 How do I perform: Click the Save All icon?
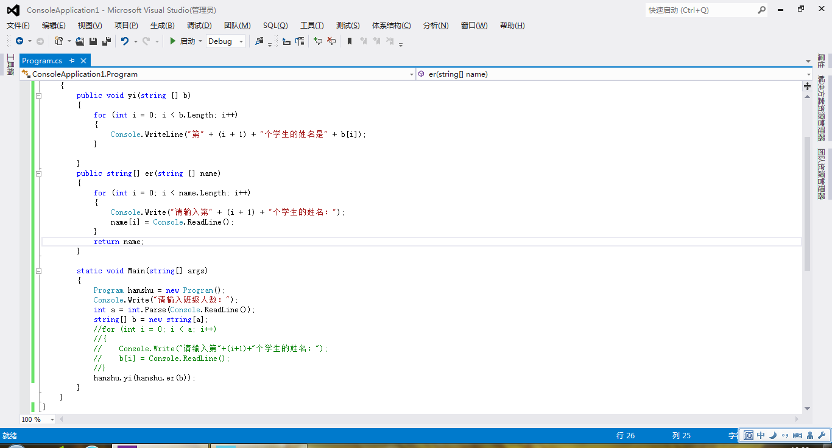pos(107,41)
